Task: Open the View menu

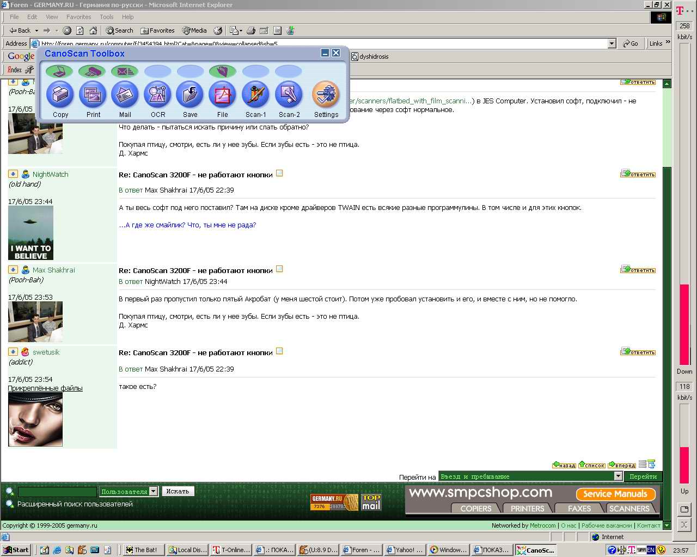Action: pyautogui.click(x=52, y=17)
